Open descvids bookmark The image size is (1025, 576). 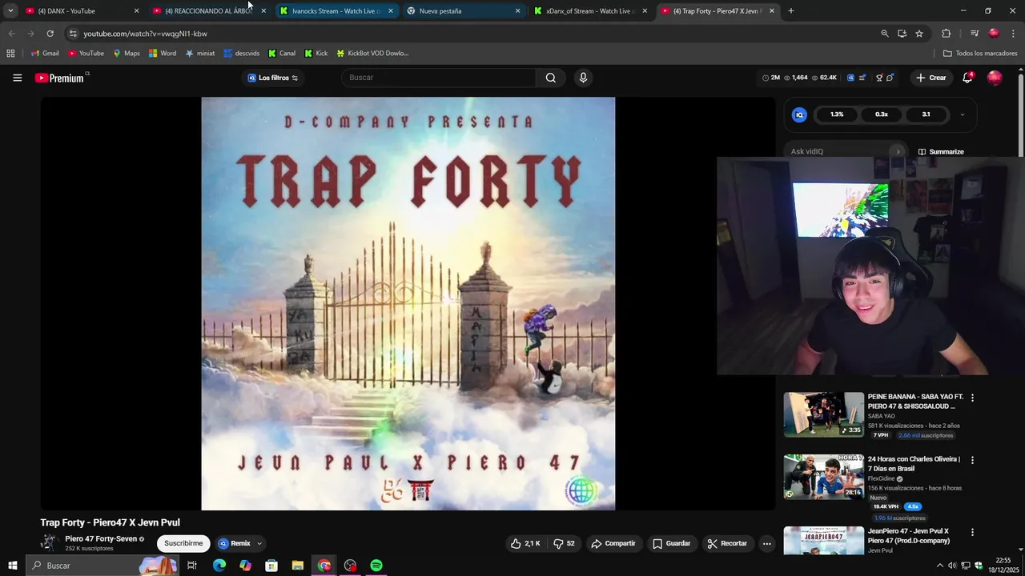click(241, 53)
